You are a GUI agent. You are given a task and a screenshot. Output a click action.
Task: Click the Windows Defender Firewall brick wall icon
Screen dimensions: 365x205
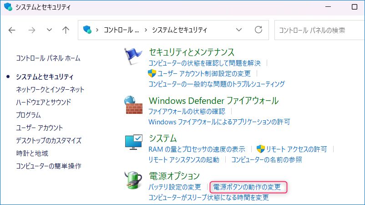point(134,106)
